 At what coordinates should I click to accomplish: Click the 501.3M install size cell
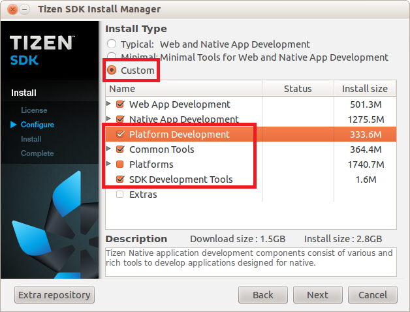tap(366, 104)
